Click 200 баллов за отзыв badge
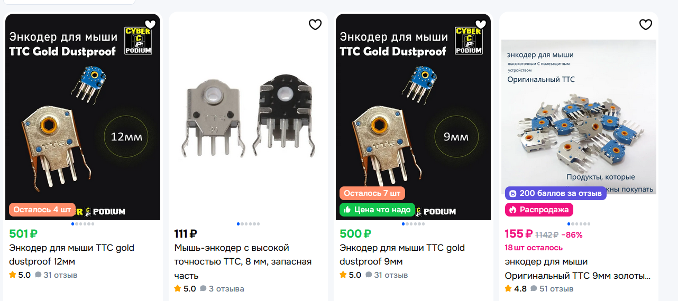 pyautogui.click(x=555, y=193)
